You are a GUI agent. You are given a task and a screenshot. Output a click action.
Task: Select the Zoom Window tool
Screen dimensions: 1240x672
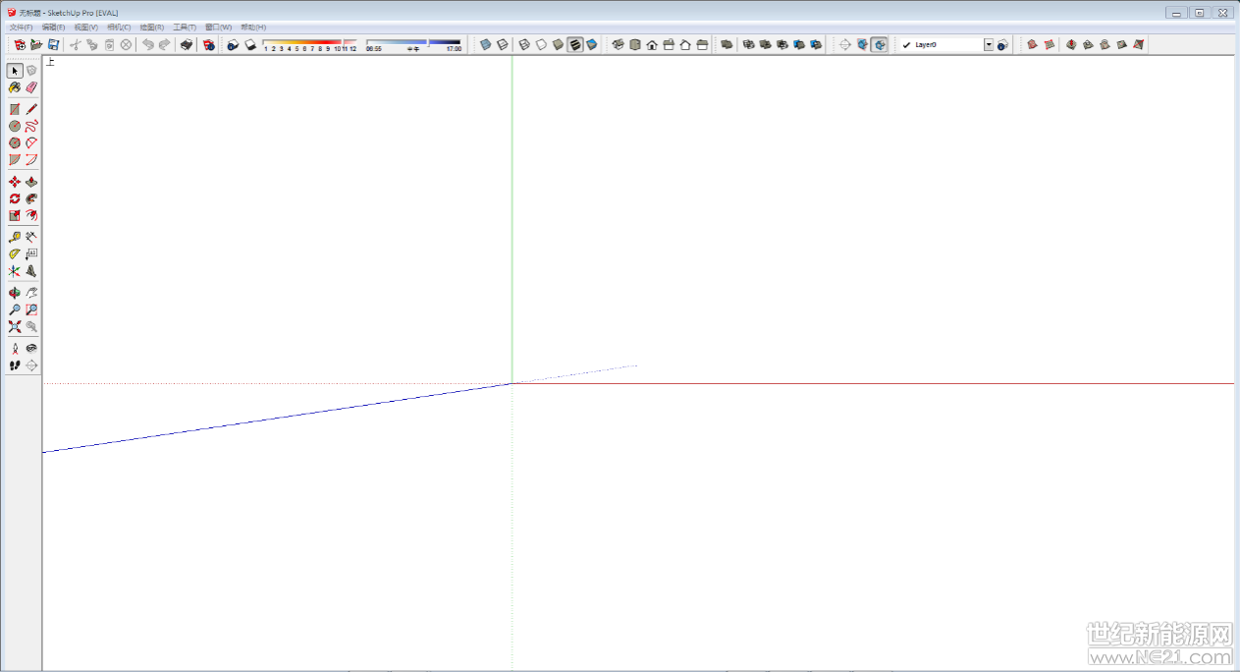click(31, 309)
